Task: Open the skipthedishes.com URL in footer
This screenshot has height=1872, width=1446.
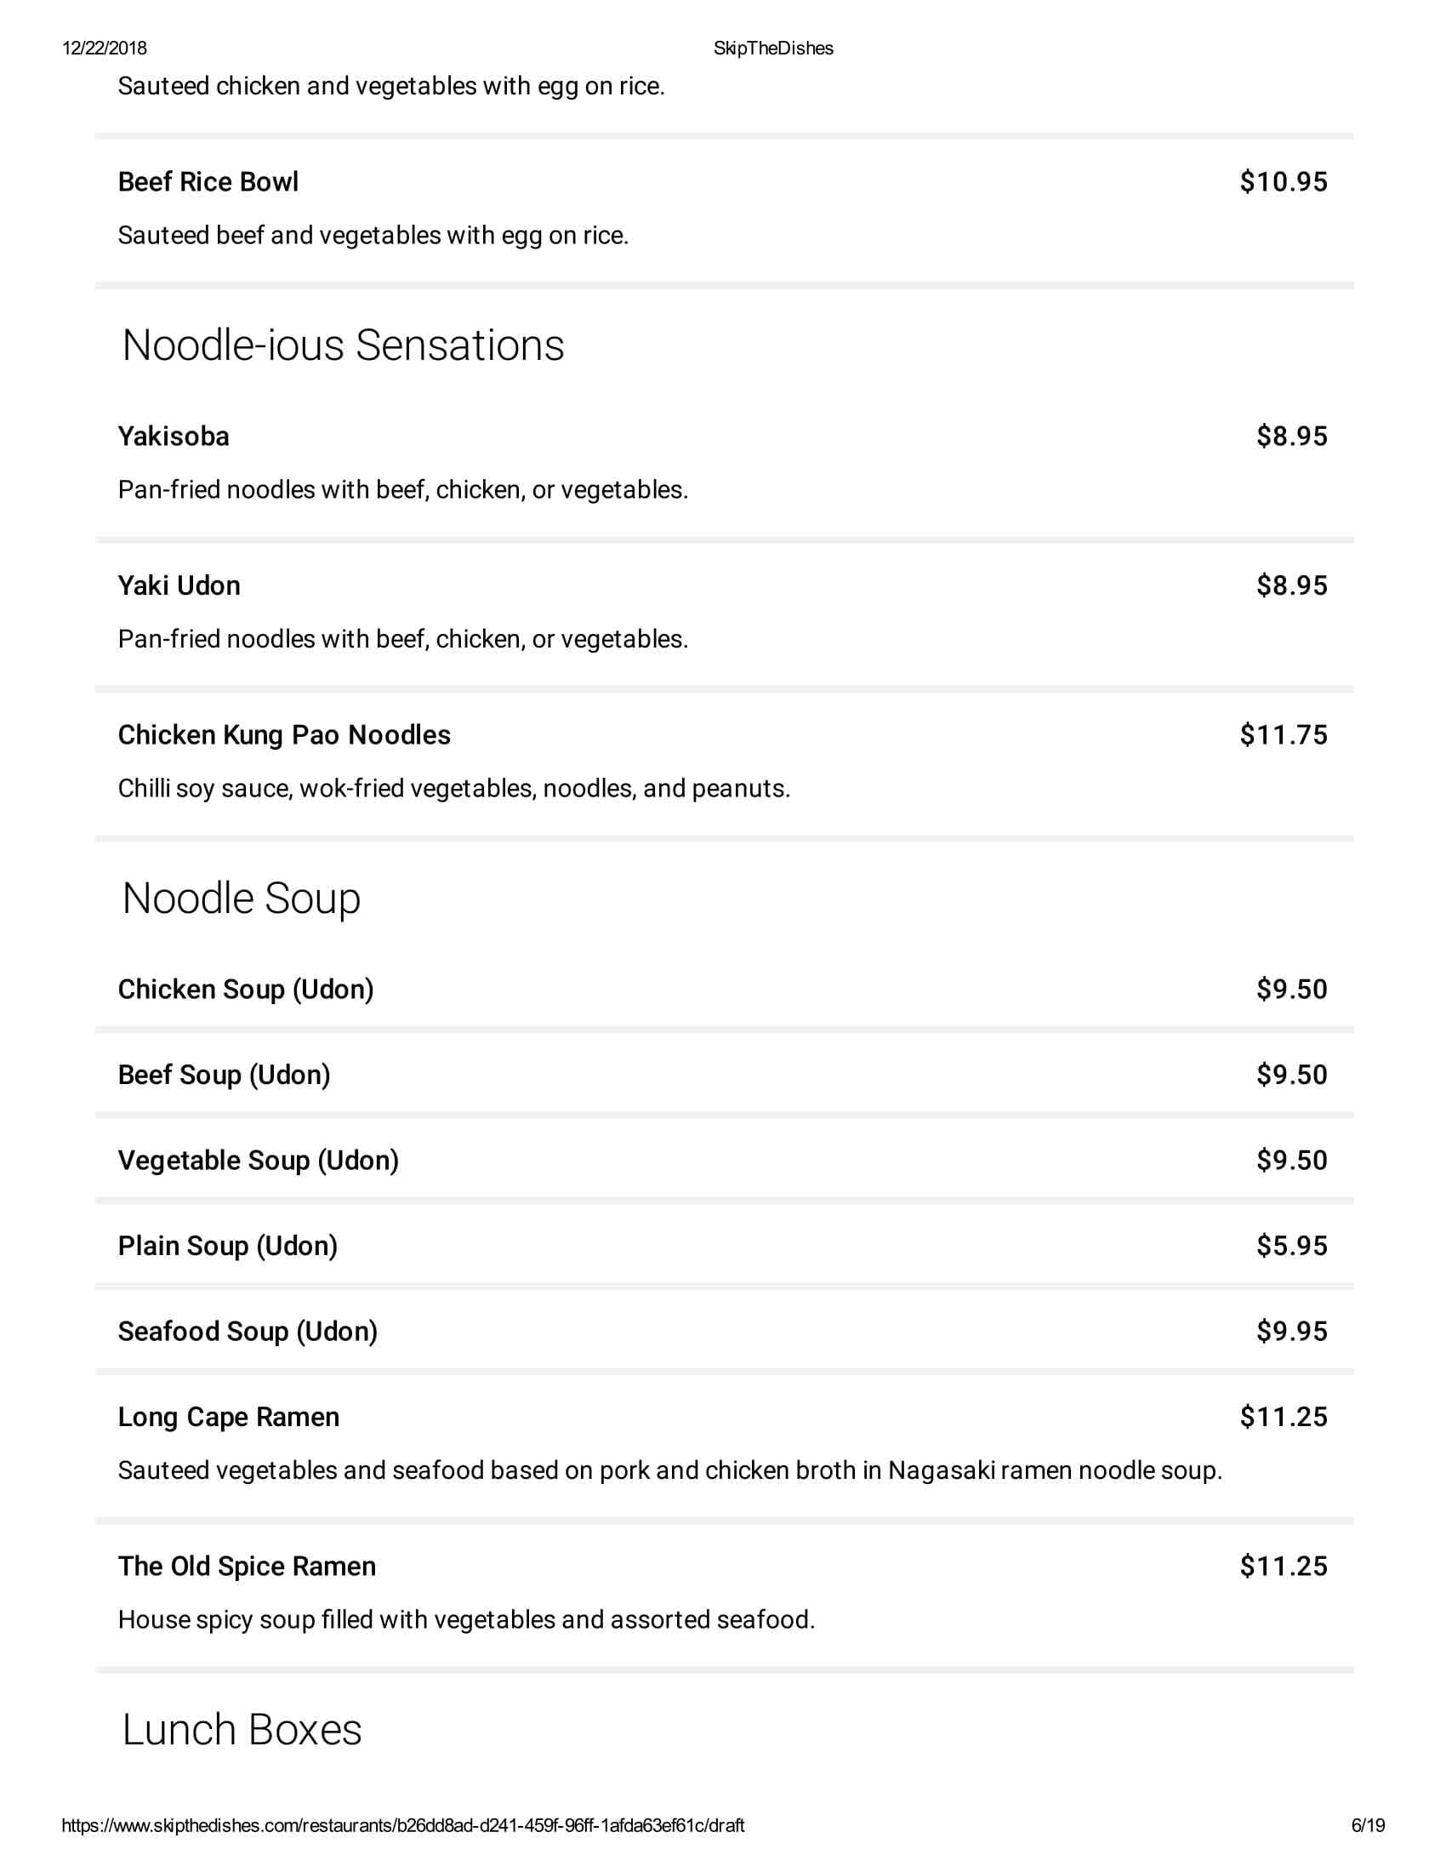Action: point(402,1825)
